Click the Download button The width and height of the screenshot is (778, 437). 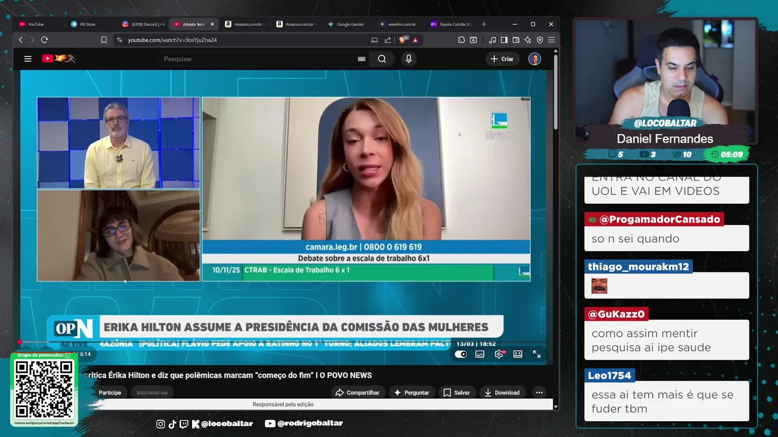point(502,393)
